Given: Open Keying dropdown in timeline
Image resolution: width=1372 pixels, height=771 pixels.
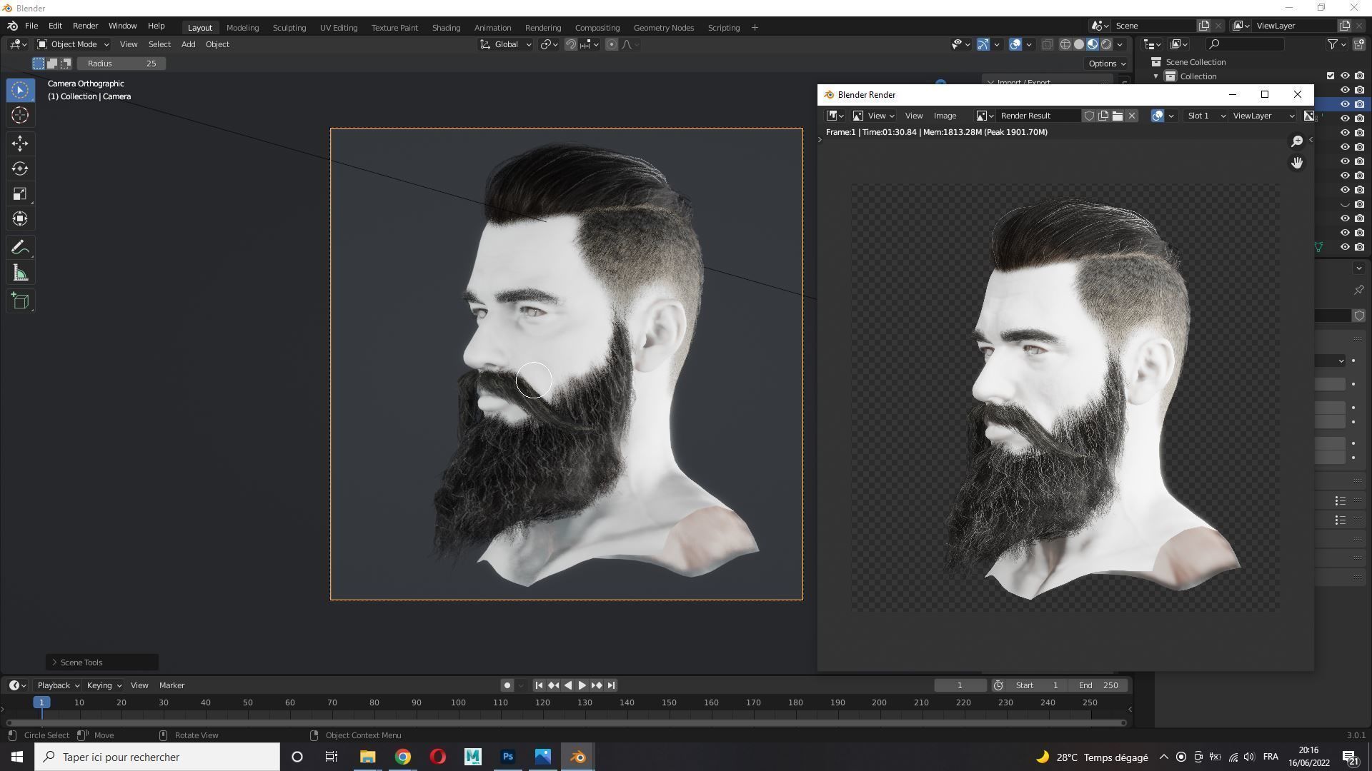Looking at the screenshot, I should pos(104,685).
